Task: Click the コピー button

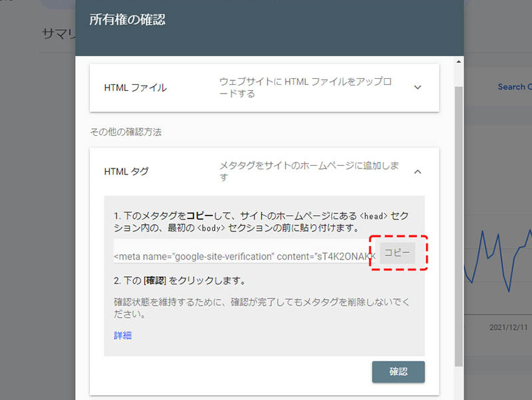Action: click(x=397, y=252)
